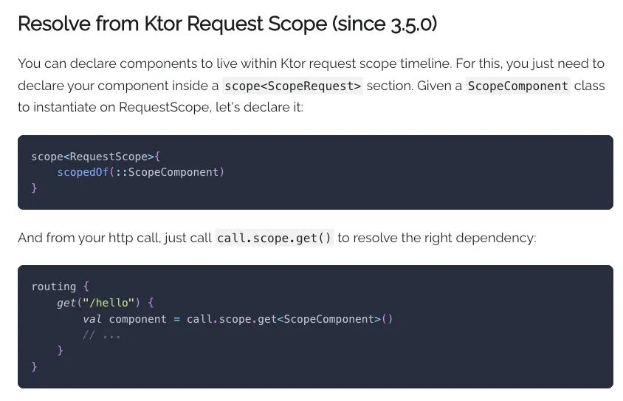Image resolution: width=623 pixels, height=401 pixels.
Task: Click the scopedOf(::ScopeComponent) line
Action: pyautogui.click(x=141, y=172)
